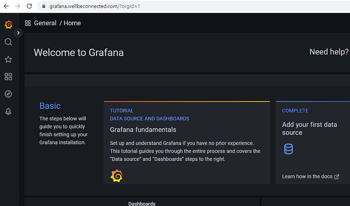Click the Home breadcrumb
The height and width of the screenshot is (206, 350).
tap(72, 23)
